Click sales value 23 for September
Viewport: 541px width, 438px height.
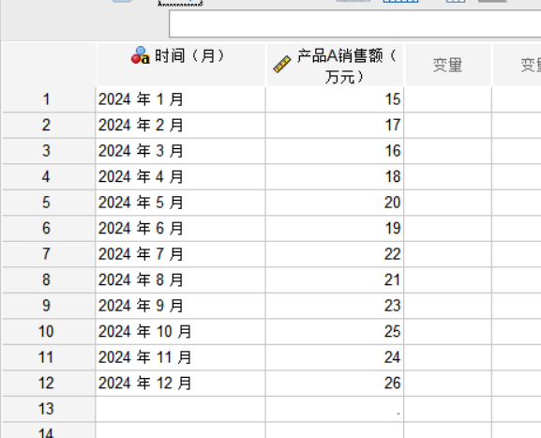pos(335,306)
